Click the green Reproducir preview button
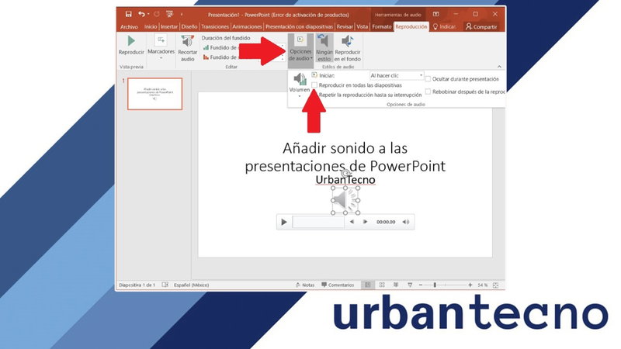Viewport: 621px width, 349px height. click(131, 45)
